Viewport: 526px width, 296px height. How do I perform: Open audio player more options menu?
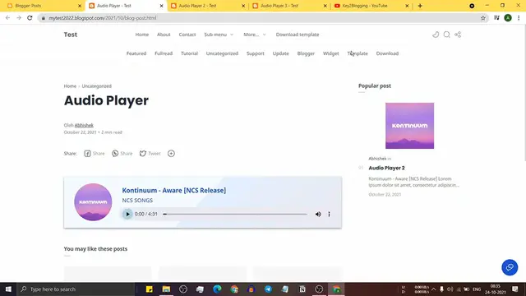pos(329,214)
